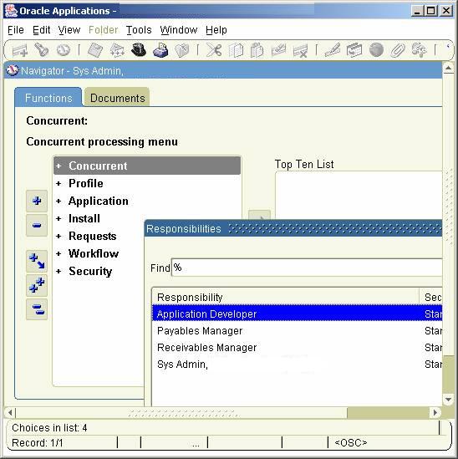Click the Expand All Children button
458x459 pixels.
click(37, 261)
